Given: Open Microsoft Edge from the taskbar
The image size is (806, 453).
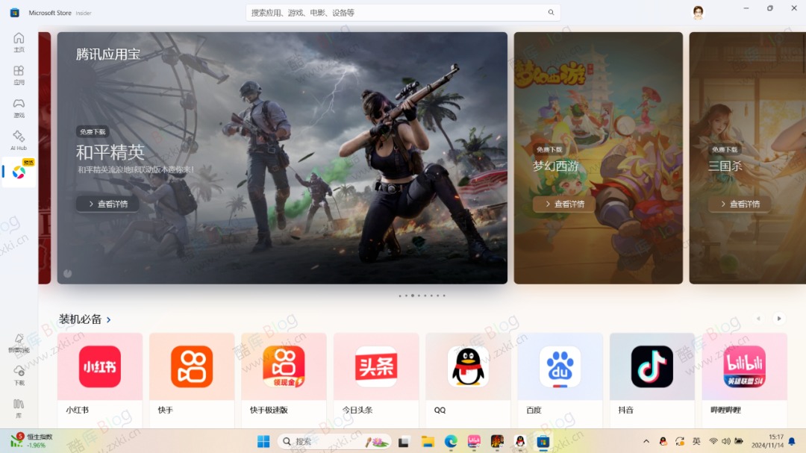Looking at the screenshot, I should pyautogui.click(x=450, y=441).
